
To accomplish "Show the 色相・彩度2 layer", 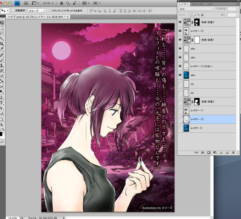I will (180, 102).
